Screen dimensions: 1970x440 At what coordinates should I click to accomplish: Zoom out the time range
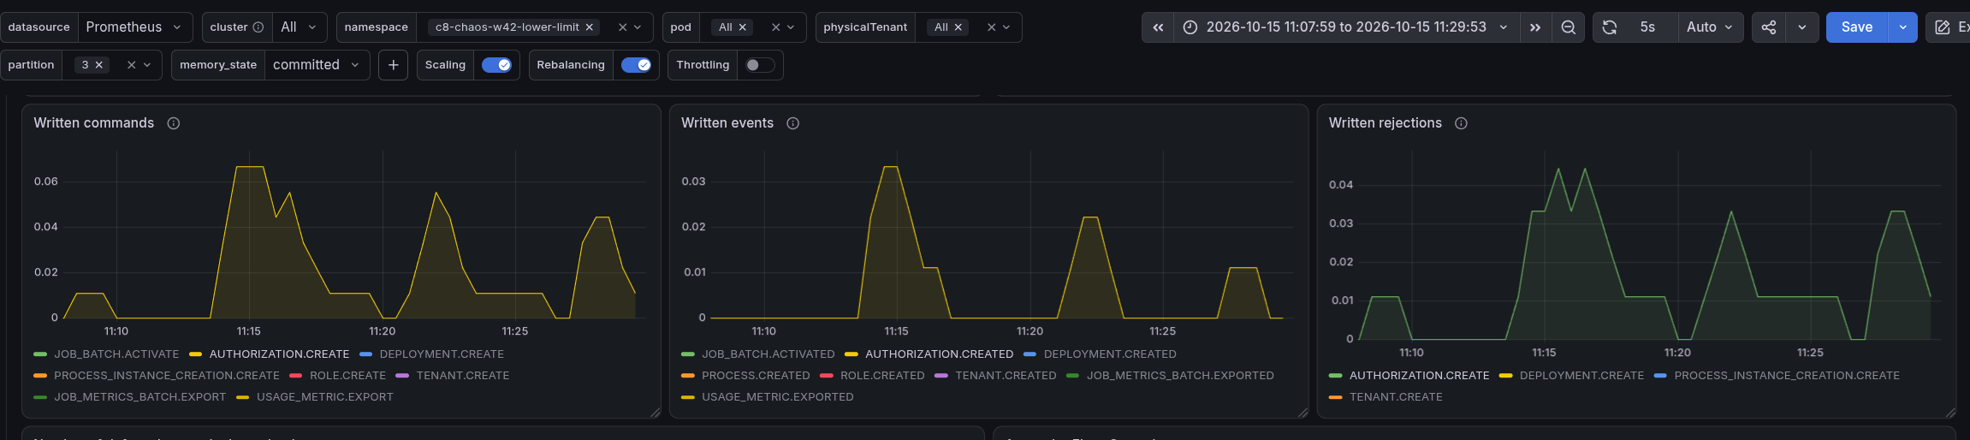coord(1568,27)
